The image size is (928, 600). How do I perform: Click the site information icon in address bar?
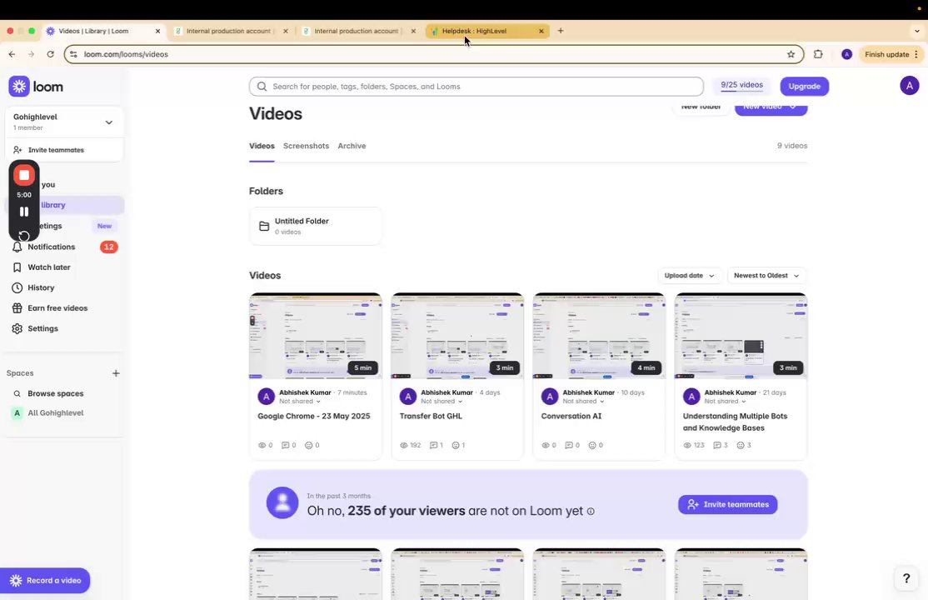point(73,54)
